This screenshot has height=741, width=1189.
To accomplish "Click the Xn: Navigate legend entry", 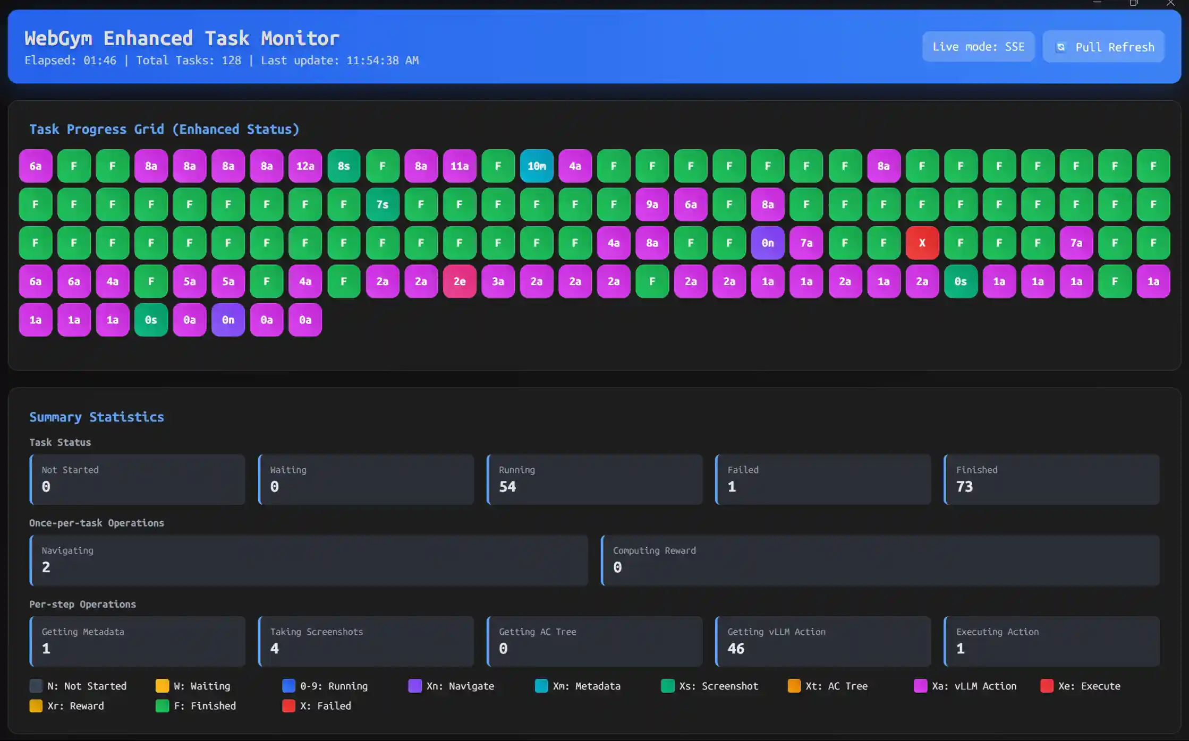I will click(x=460, y=686).
